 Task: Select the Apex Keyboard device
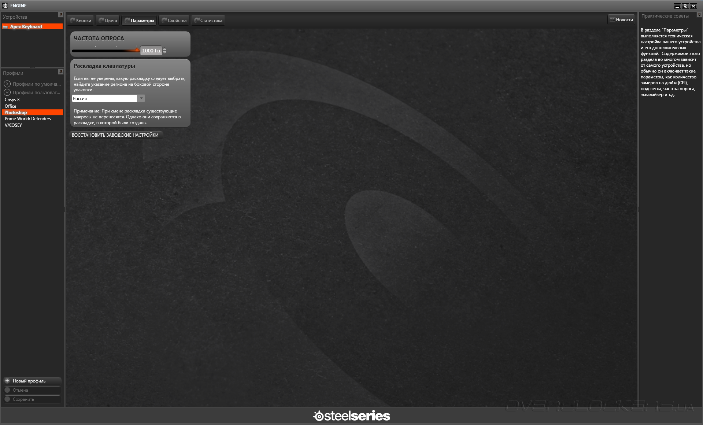(32, 27)
